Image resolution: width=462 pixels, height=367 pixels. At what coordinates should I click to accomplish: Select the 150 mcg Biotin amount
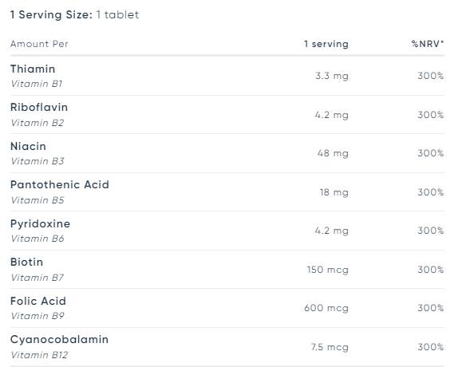[x=328, y=270]
